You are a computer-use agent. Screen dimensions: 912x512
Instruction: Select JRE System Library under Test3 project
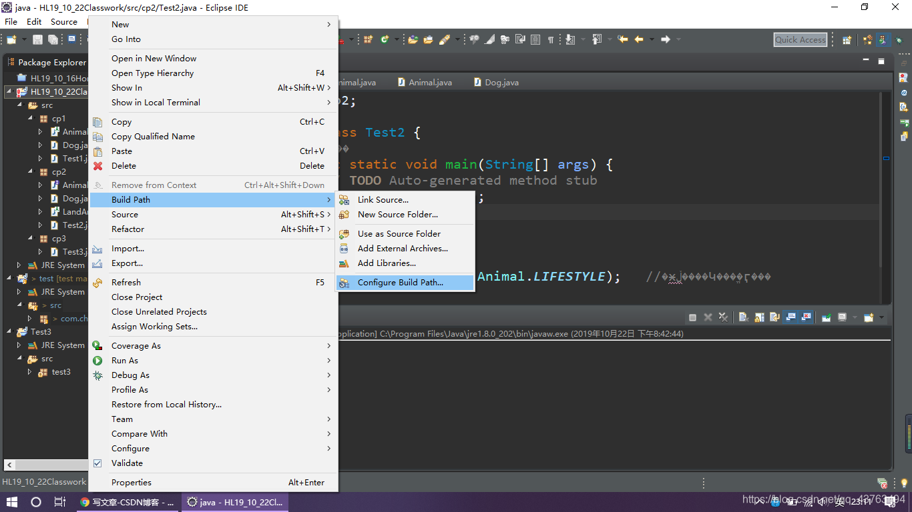(x=57, y=345)
